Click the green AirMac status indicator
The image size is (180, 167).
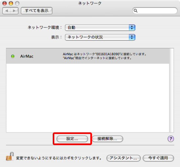pyautogui.click(x=13, y=56)
